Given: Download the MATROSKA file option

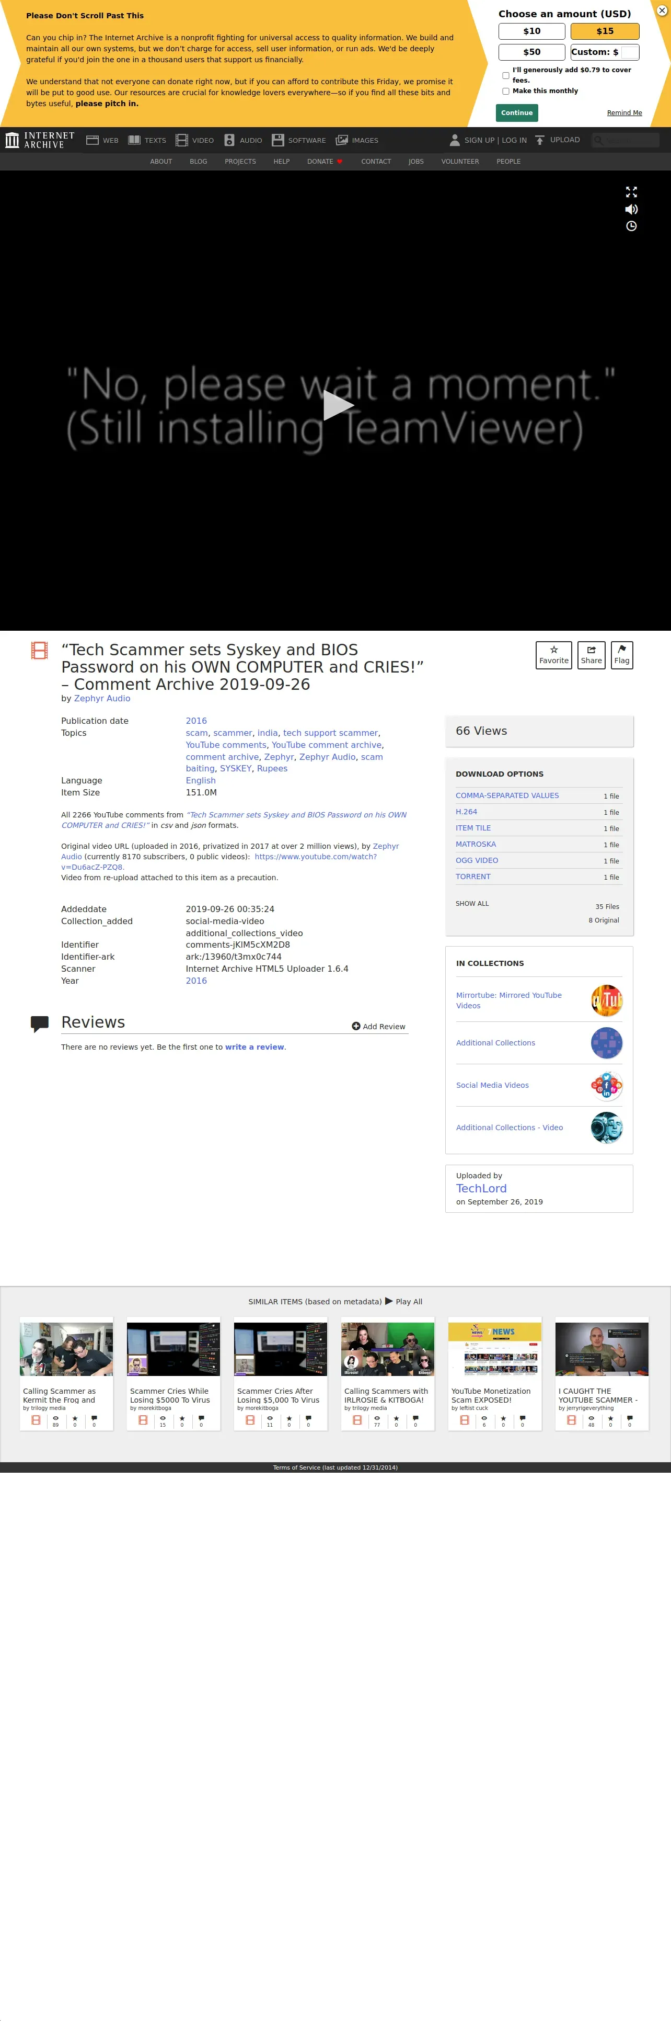Looking at the screenshot, I should coord(476,844).
